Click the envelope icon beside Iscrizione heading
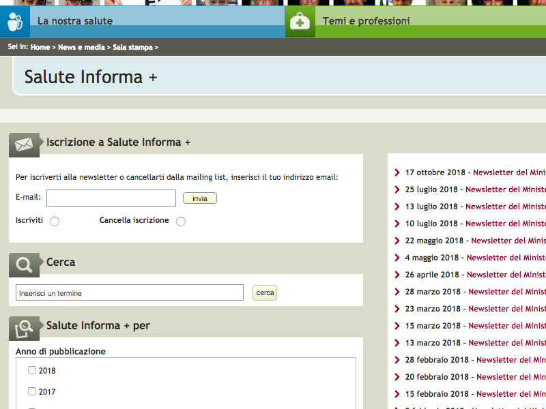 (24, 145)
